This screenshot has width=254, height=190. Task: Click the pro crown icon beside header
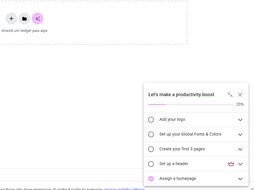[231, 164]
